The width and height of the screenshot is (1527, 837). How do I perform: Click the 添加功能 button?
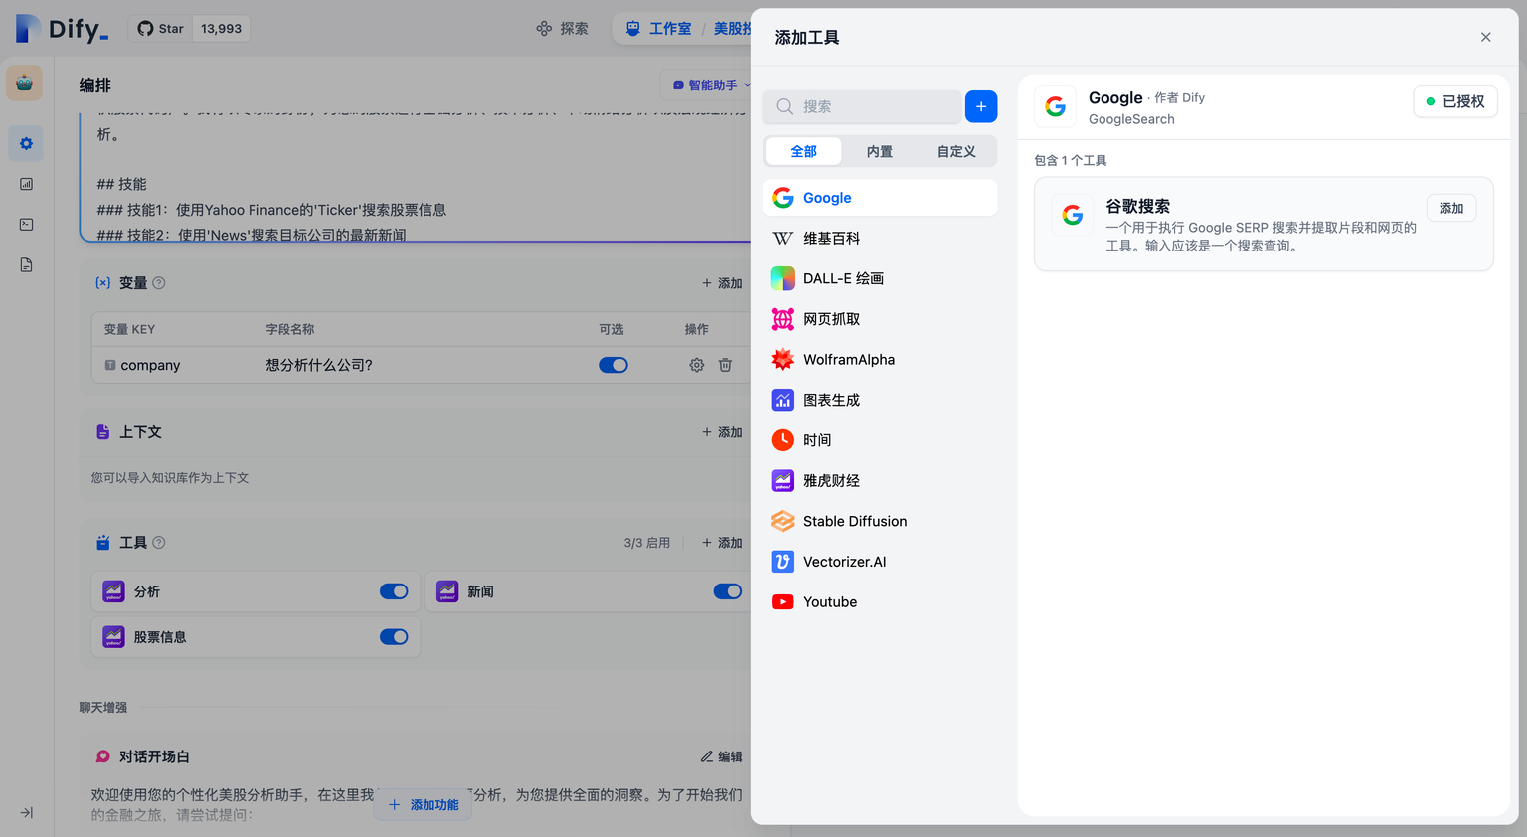tap(424, 804)
